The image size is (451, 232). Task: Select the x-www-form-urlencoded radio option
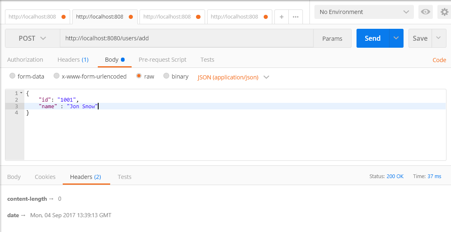pos(57,76)
